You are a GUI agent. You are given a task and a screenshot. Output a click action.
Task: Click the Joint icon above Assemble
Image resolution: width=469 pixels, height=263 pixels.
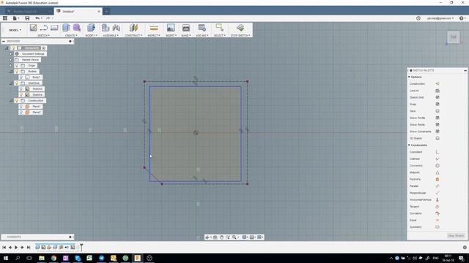pos(117,28)
